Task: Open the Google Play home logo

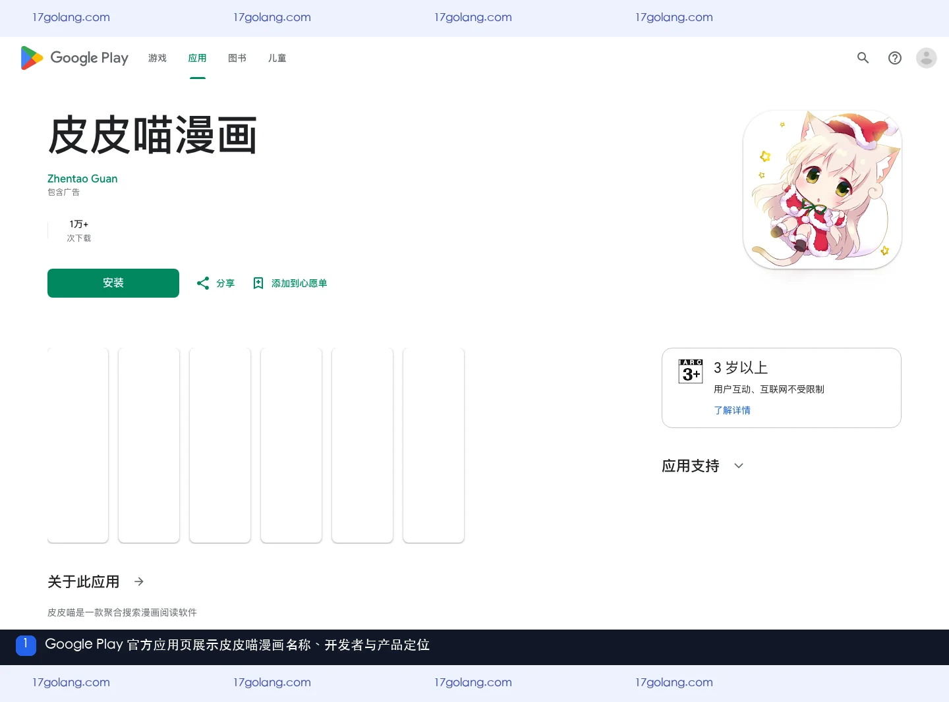Action: click(74, 58)
